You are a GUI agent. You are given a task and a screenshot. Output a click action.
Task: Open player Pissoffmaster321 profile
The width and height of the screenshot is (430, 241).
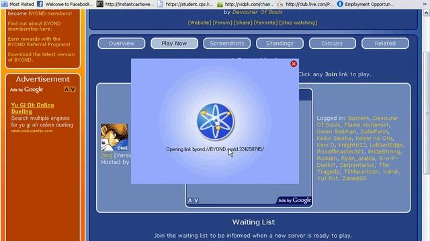pos(341,152)
